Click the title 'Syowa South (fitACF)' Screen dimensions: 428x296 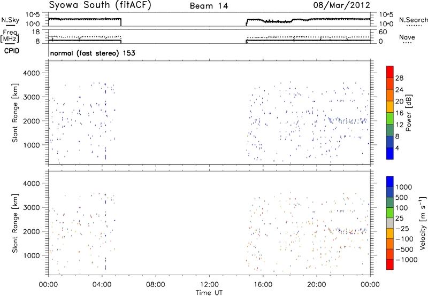tap(100, 5)
